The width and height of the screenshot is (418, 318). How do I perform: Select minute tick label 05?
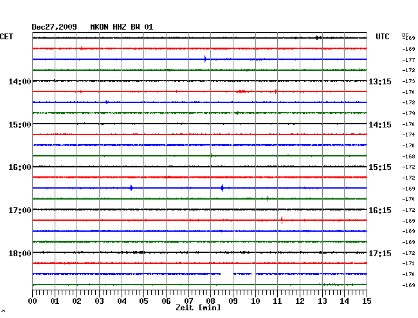(143, 301)
